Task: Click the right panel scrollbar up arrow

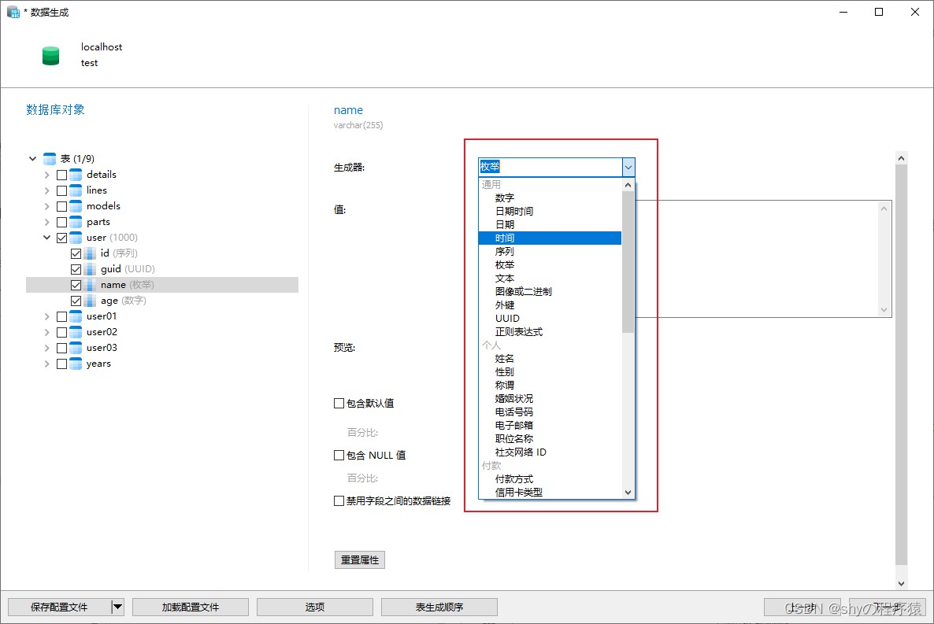Action: coord(901,158)
